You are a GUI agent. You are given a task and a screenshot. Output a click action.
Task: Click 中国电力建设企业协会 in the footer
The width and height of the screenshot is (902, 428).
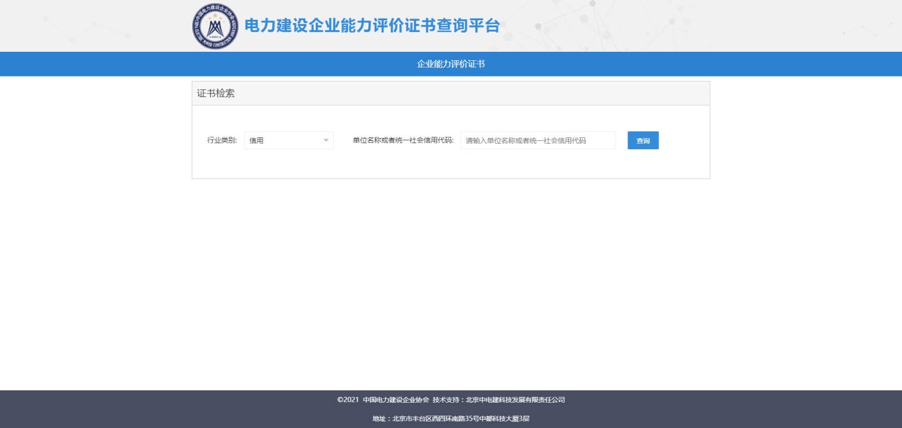click(x=396, y=400)
